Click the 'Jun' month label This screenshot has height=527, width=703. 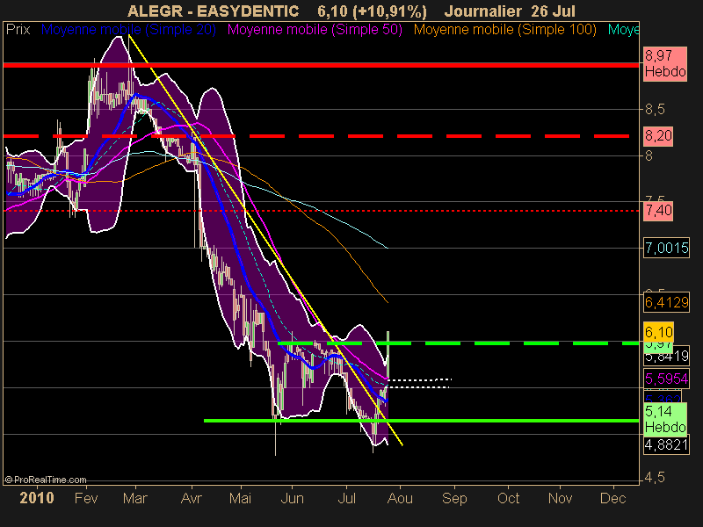292,498
